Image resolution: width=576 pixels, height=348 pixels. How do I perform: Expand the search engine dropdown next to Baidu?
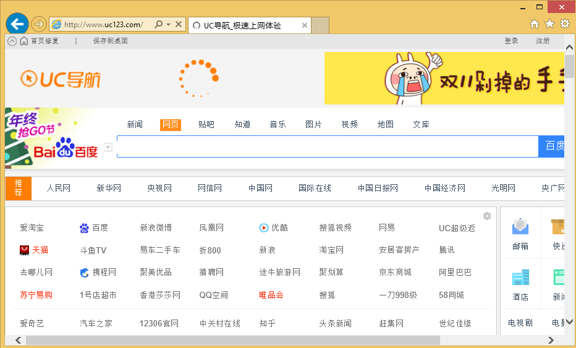point(108,147)
